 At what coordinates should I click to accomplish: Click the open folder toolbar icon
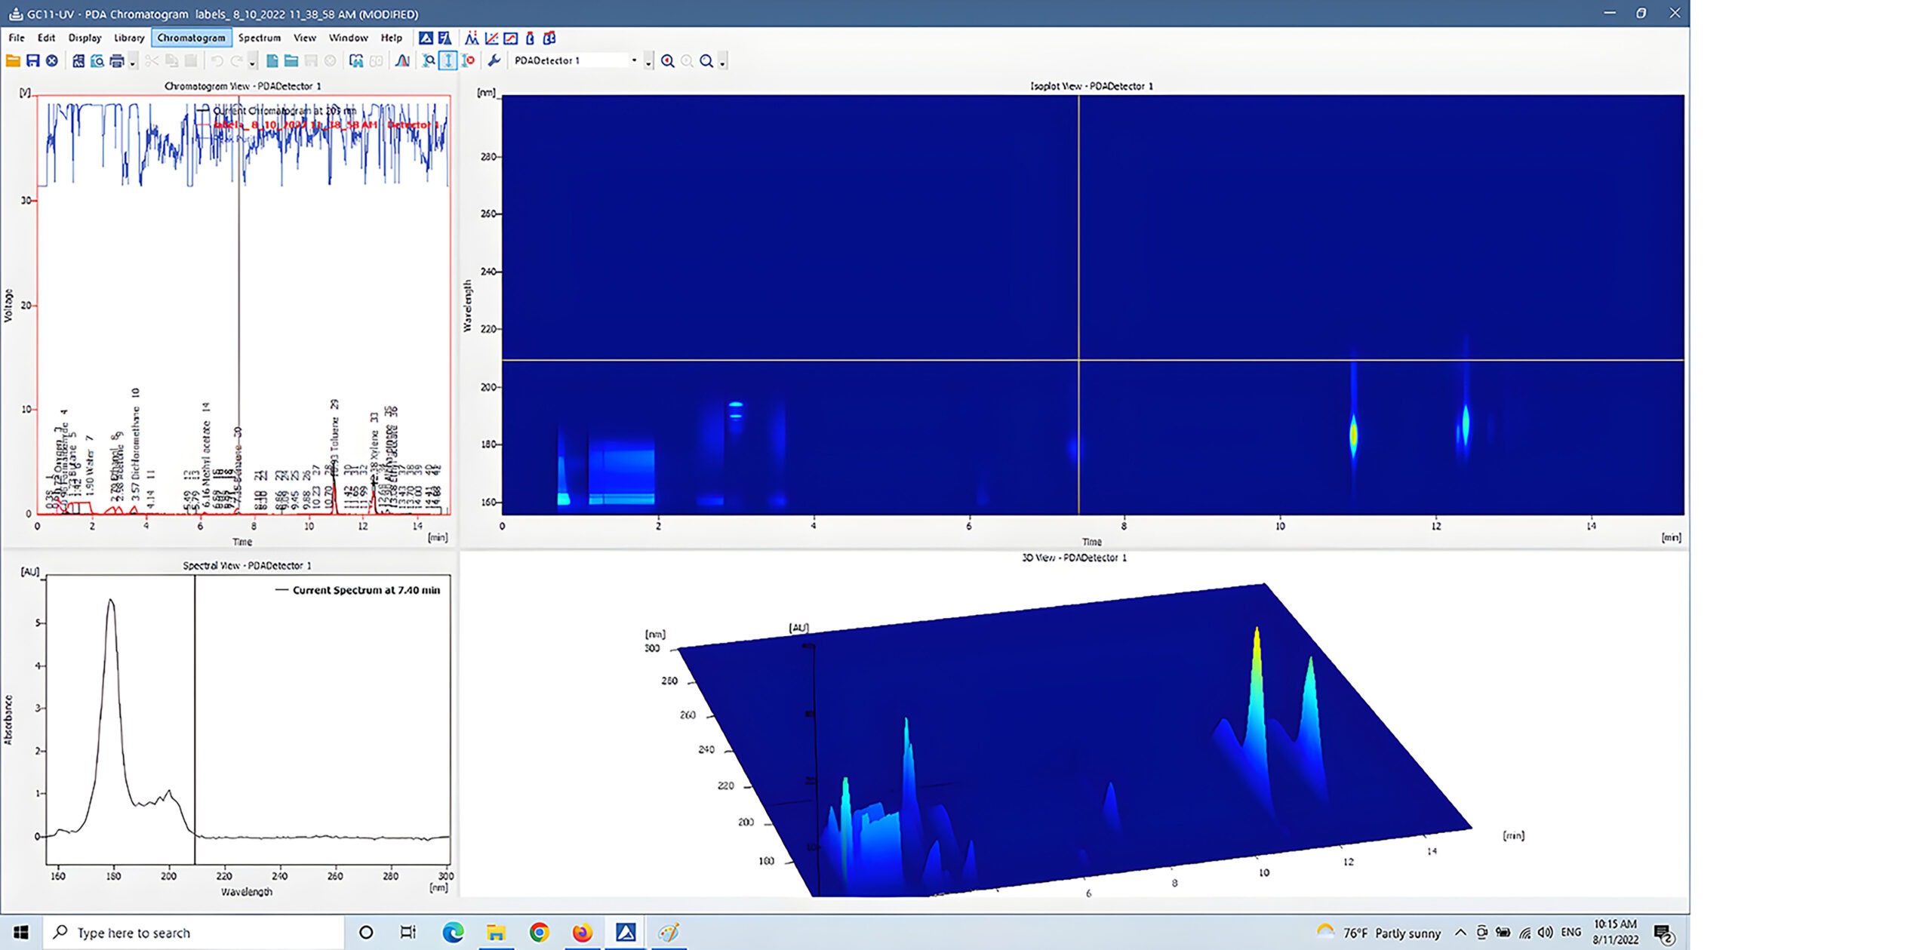(13, 61)
